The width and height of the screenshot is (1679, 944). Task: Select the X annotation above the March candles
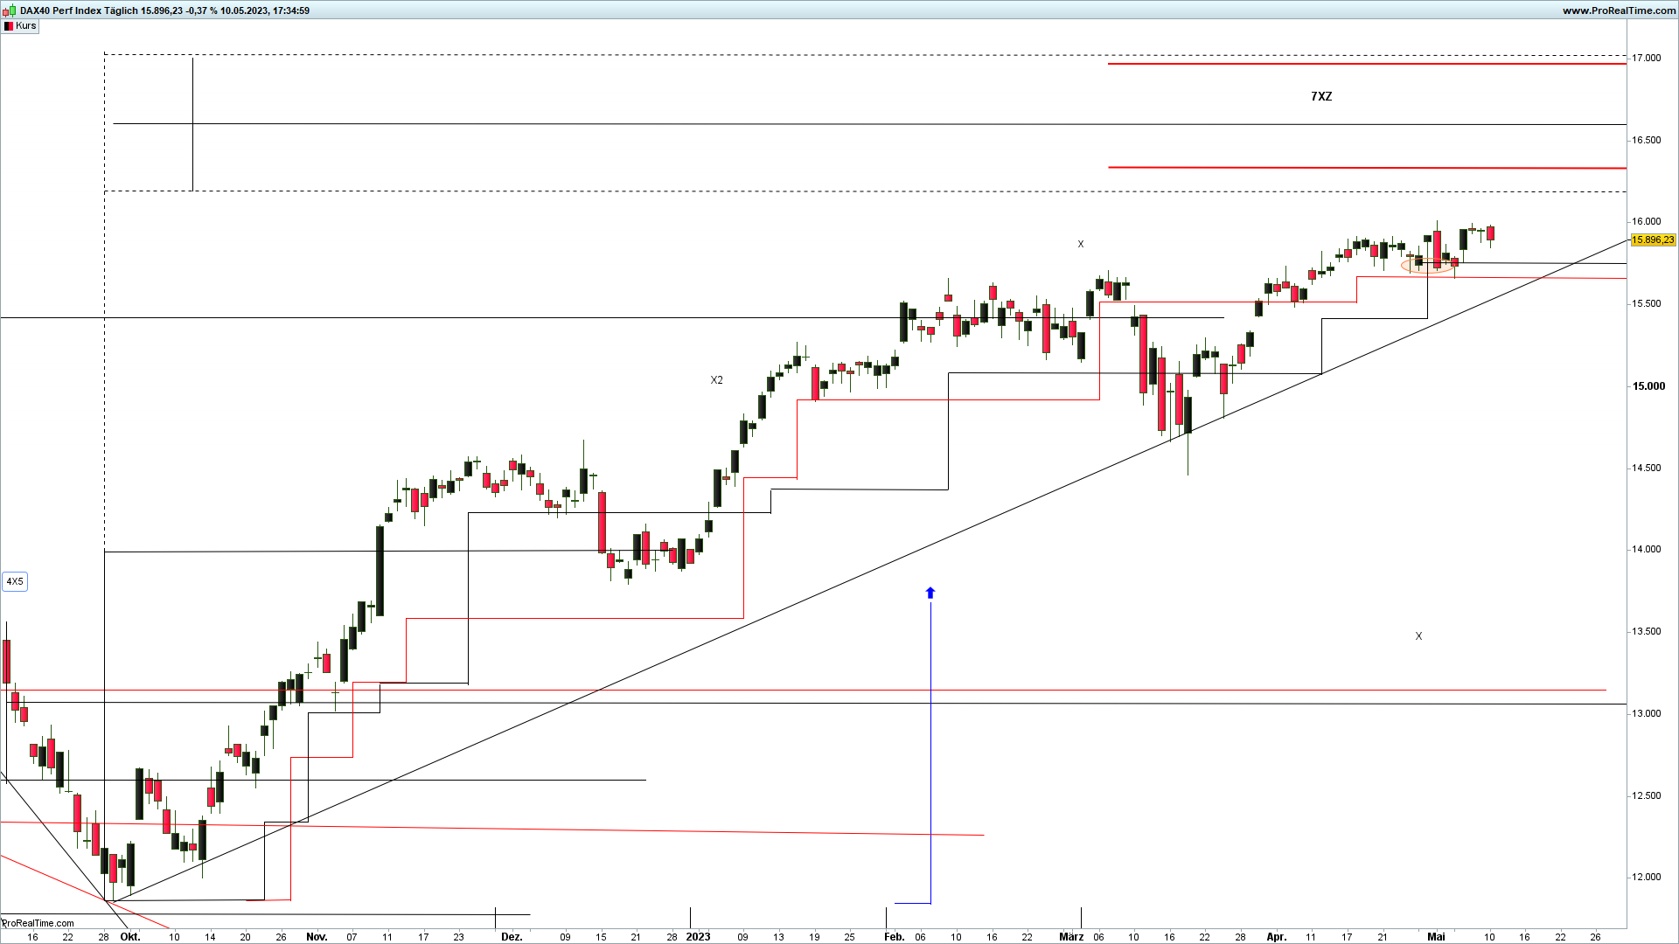click(x=1081, y=245)
